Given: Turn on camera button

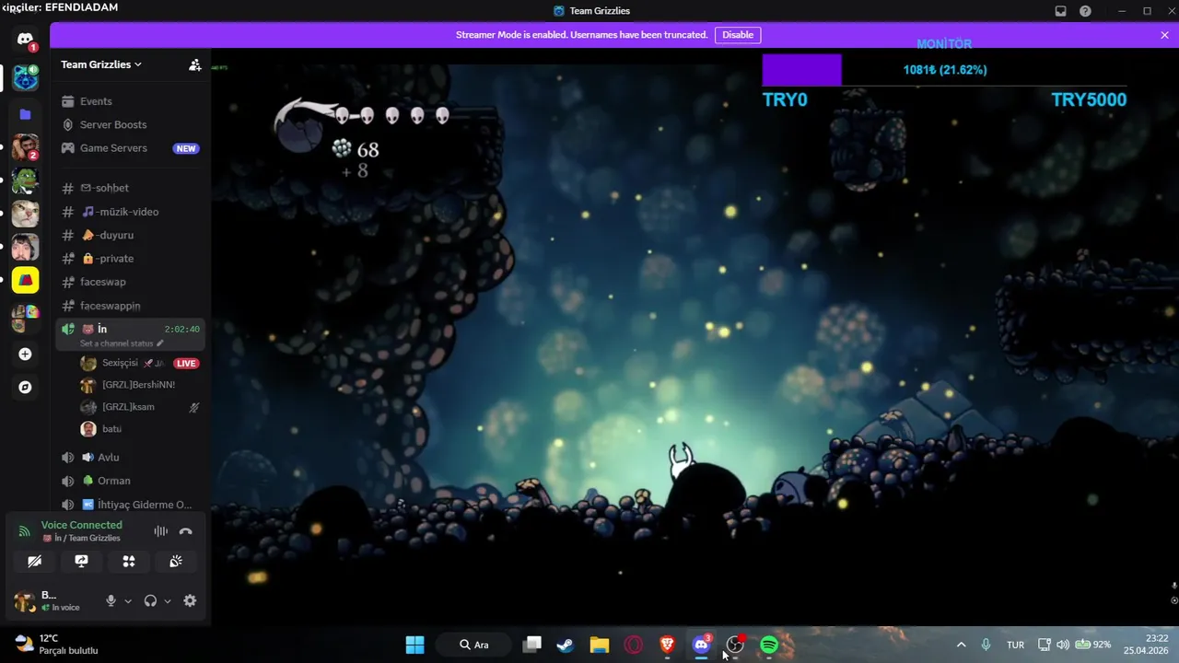Looking at the screenshot, I should coord(34,561).
